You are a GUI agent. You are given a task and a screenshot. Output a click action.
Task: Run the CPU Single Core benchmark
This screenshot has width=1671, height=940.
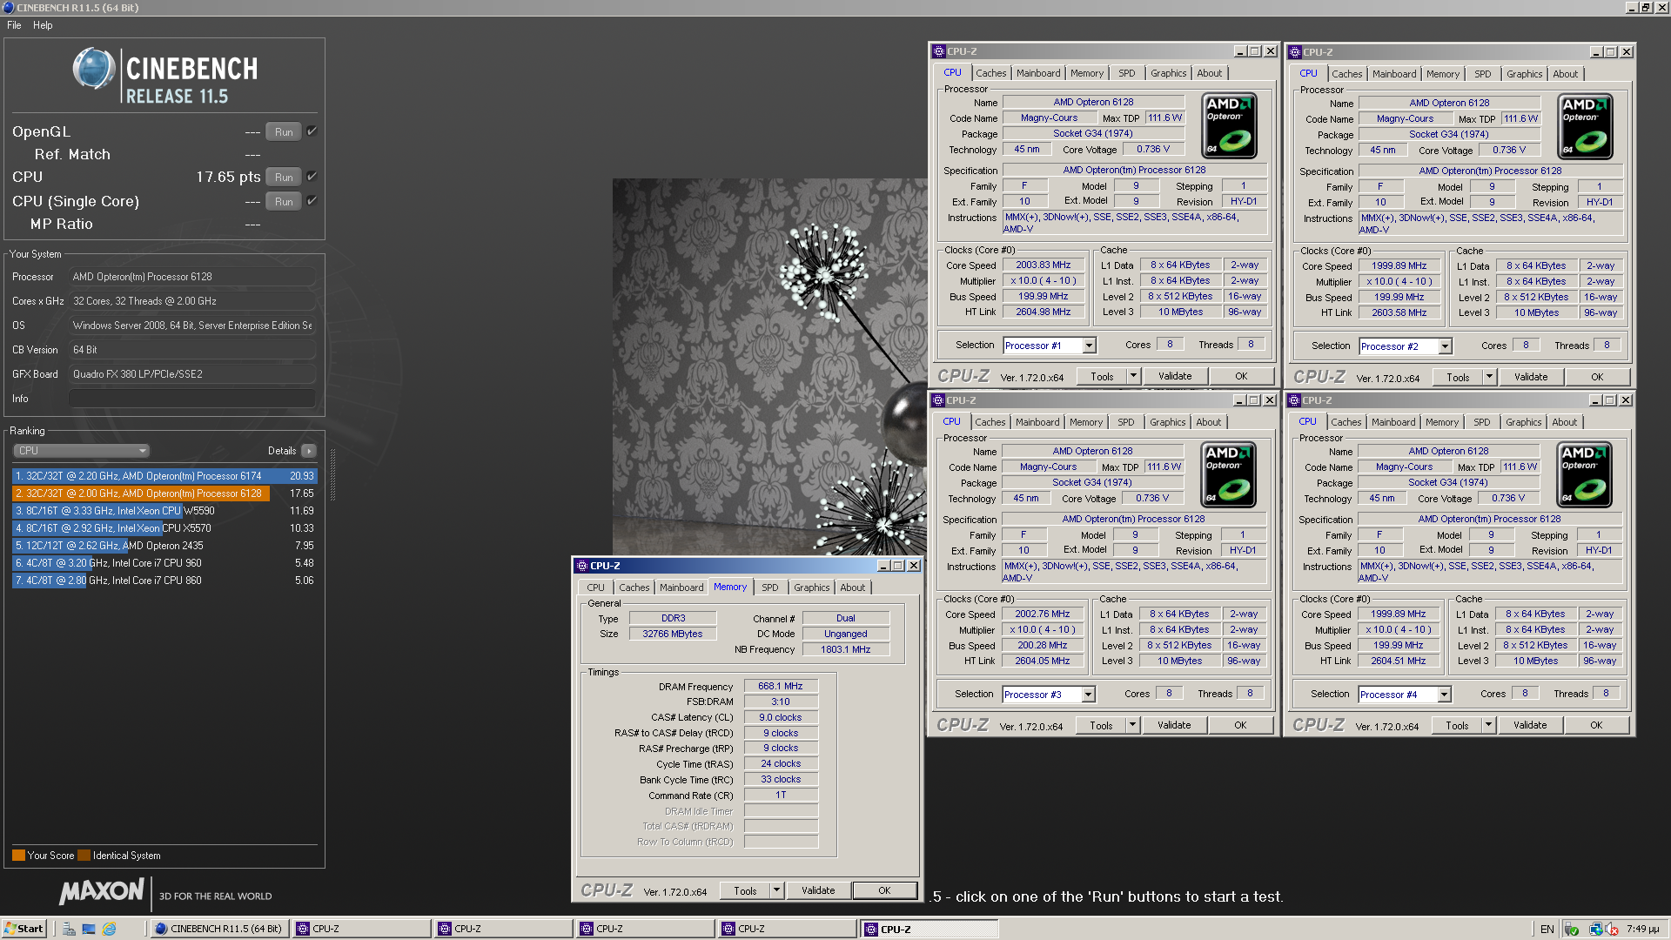click(284, 201)
